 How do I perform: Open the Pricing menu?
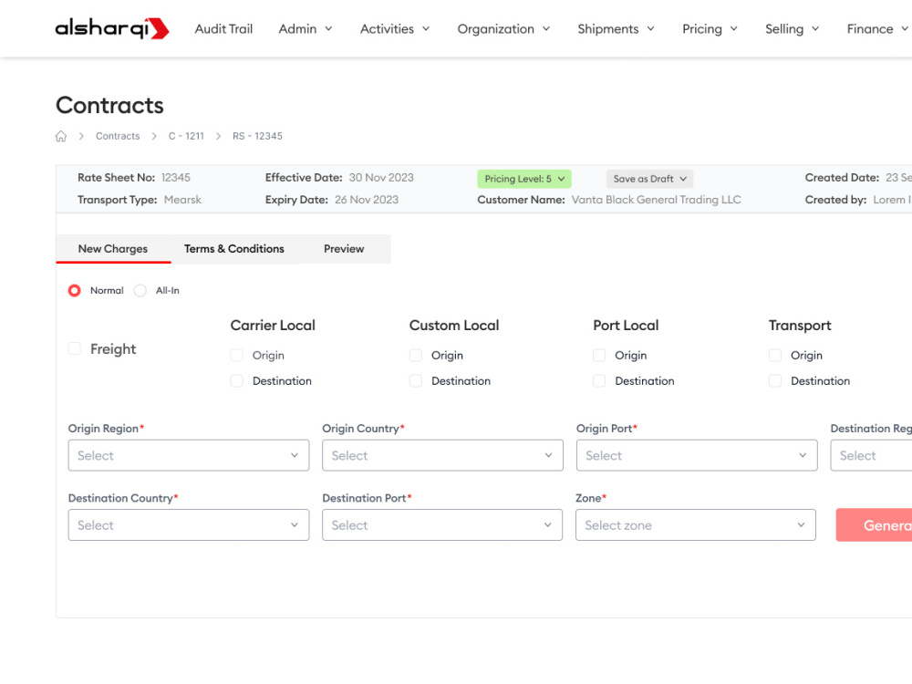710,29
